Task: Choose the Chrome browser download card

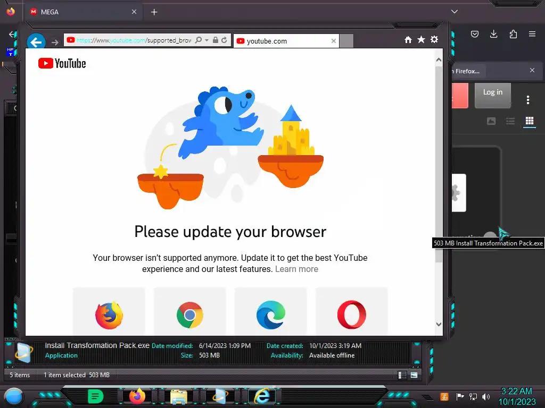Action: 190,311
